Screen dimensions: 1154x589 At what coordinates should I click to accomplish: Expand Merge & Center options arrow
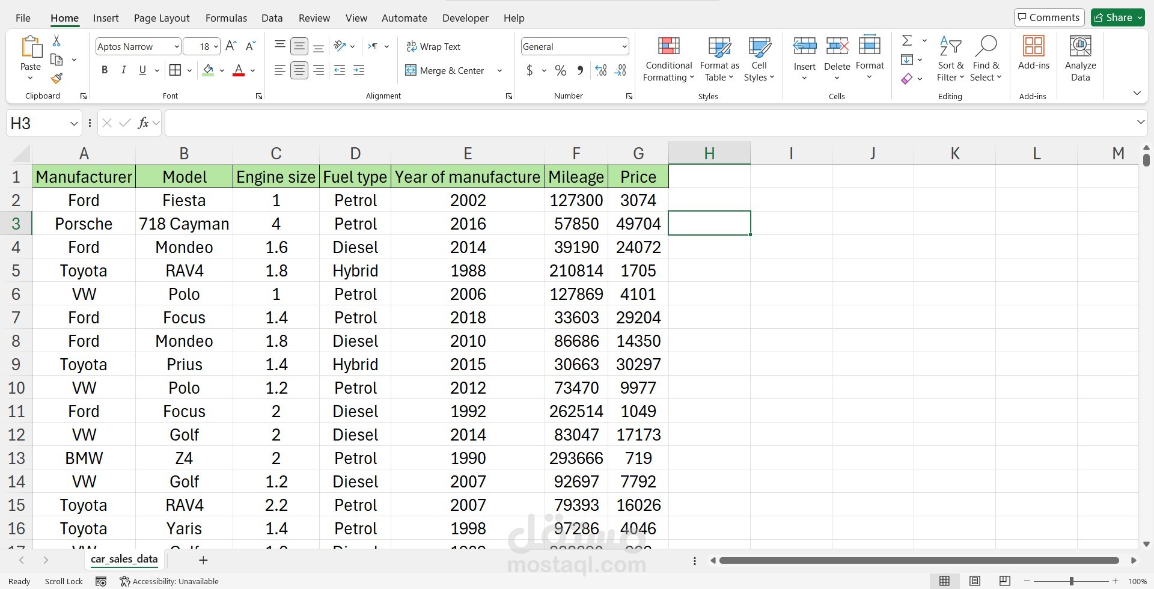[499, 70]
